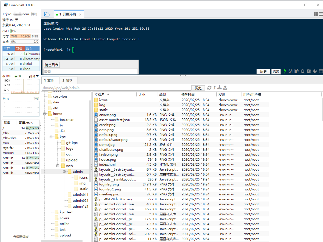Focus the 搜索 command search field
The image size is (323, 242).
click(x=90, y=72)
